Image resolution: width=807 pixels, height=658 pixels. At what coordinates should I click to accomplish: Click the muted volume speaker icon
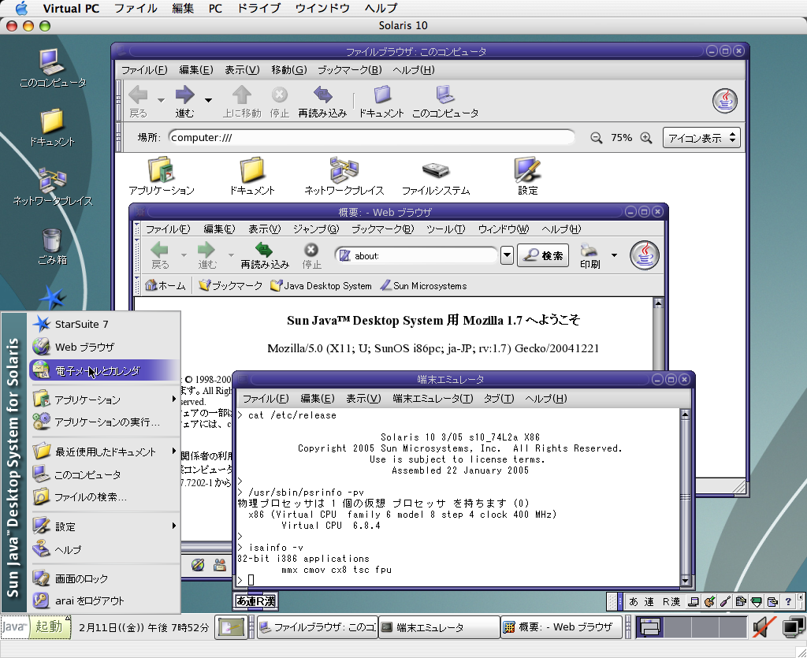click(x=764, y=627)
